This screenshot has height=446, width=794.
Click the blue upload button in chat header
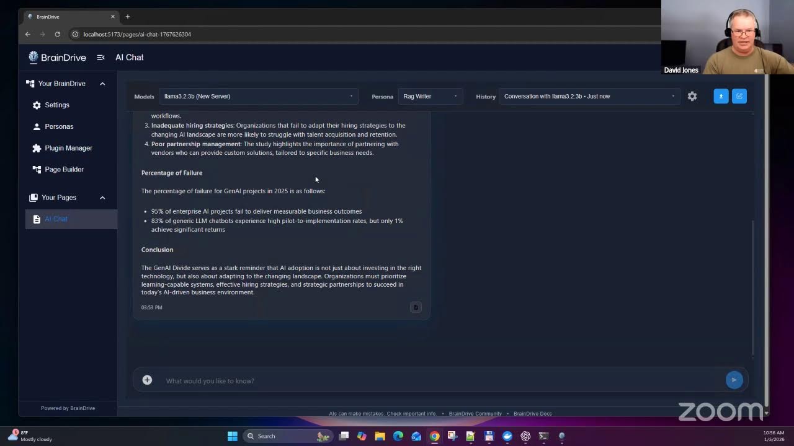721,96
